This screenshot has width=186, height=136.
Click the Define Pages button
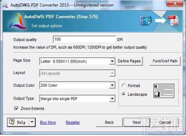(129, 61)
